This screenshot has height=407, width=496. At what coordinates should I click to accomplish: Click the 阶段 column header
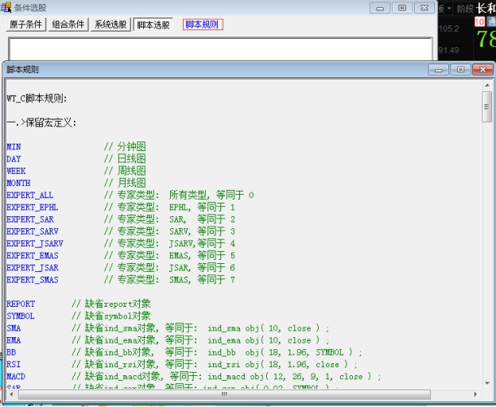[x=464, y=8]
